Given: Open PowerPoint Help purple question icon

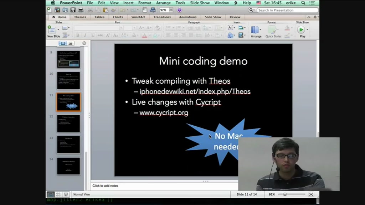Looking at the screenshot, I should pyautogui.click(x=179, y=10).
